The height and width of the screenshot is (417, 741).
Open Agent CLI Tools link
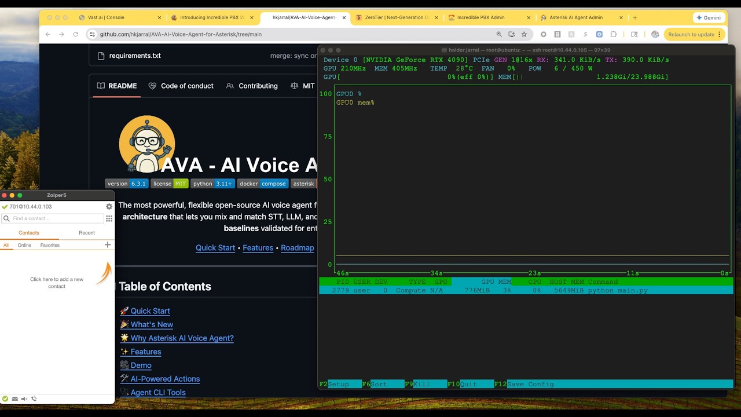158,393
